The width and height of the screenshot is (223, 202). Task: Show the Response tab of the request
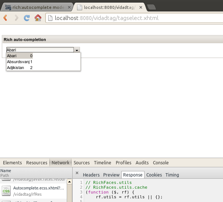coord(133,175)
